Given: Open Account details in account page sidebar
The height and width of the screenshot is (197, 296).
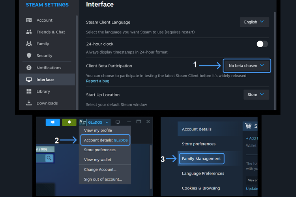Looking at the screenshot, I should (x=210, y=129).
